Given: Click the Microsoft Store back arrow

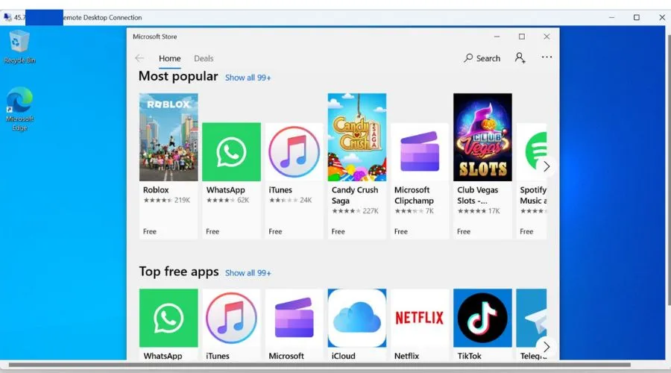Looking at the screenshot, I should pos(139,58).
